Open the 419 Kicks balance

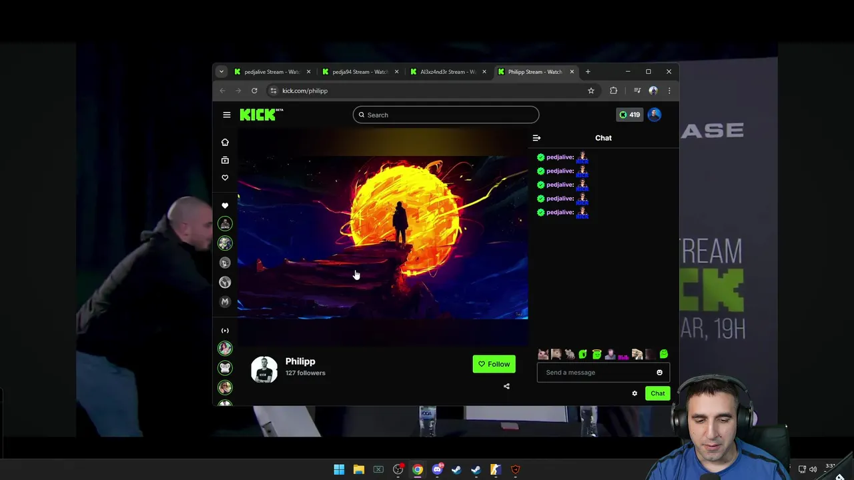pos(629,115)
